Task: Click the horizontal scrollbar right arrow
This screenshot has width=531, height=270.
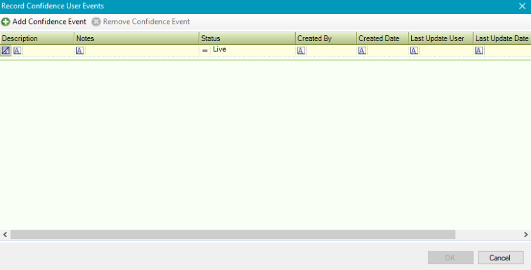Action: 527,235
